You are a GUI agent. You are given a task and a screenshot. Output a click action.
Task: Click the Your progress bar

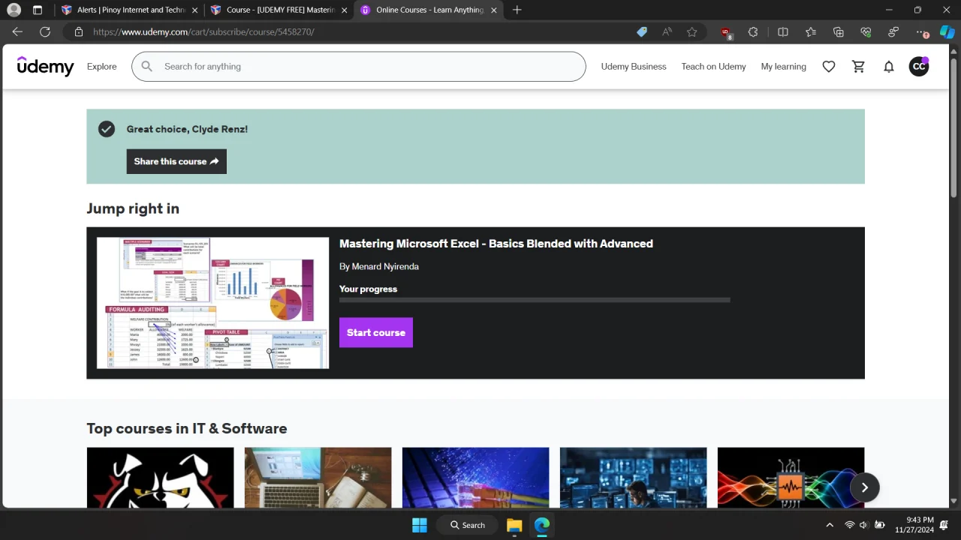tap(535, 300)
